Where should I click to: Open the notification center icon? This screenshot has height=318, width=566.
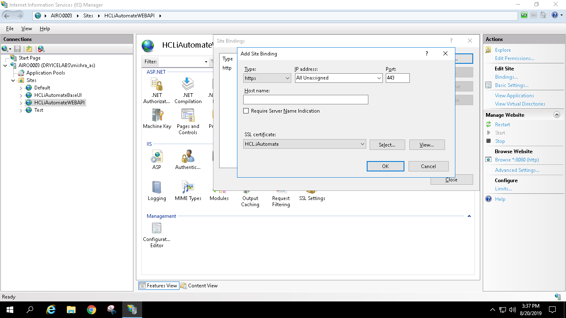pyautogui.click(x=552, y=309)
